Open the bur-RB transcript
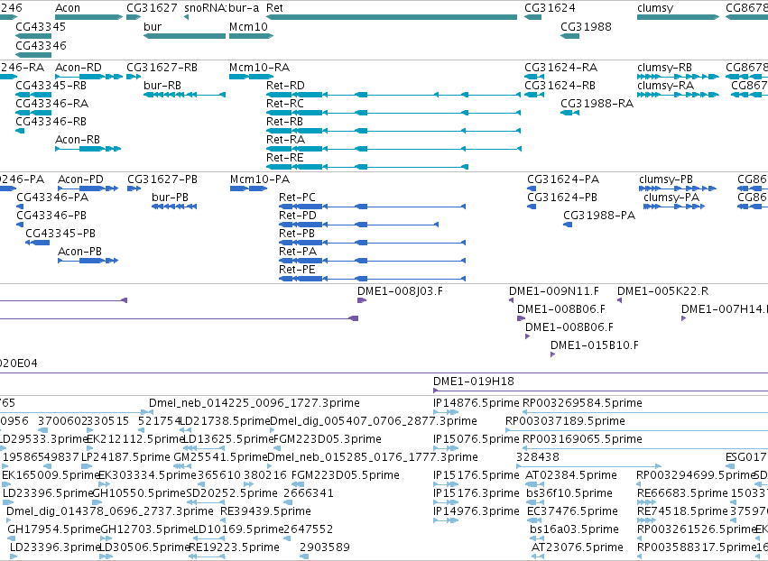This screenshot has width=768, height=561. pyautogui.click(x=184, y=95)
